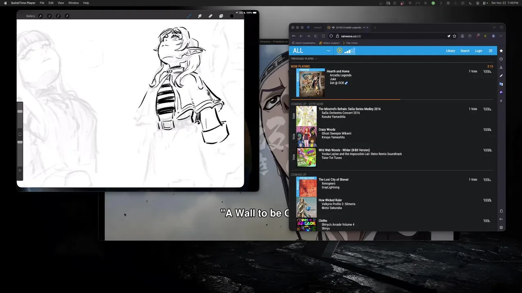Click rating bars for How Wicked Ruler
The height and width of the screenshot is (293, 522).
(x=487, y=200)
